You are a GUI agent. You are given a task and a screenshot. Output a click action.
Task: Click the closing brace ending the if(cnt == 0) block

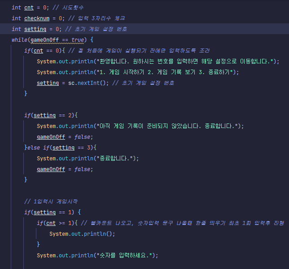pyautogui.click(x=26, y=93)
